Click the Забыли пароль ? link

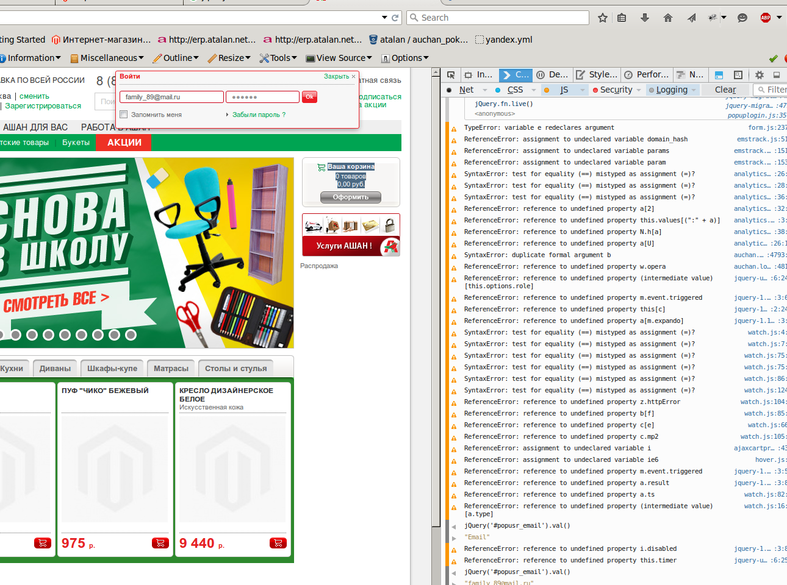259,115
